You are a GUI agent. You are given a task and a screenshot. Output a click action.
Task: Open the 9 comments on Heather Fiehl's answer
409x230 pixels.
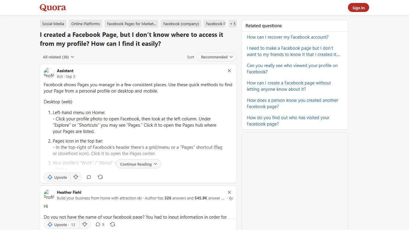coord(99,224)
